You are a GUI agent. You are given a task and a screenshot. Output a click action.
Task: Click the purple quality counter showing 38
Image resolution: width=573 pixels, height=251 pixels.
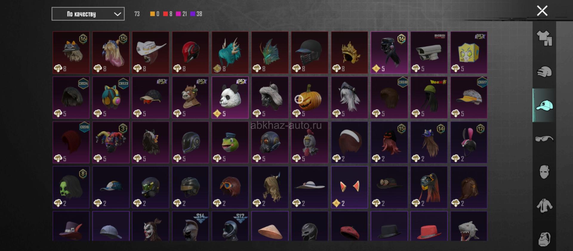click(196, 14)
